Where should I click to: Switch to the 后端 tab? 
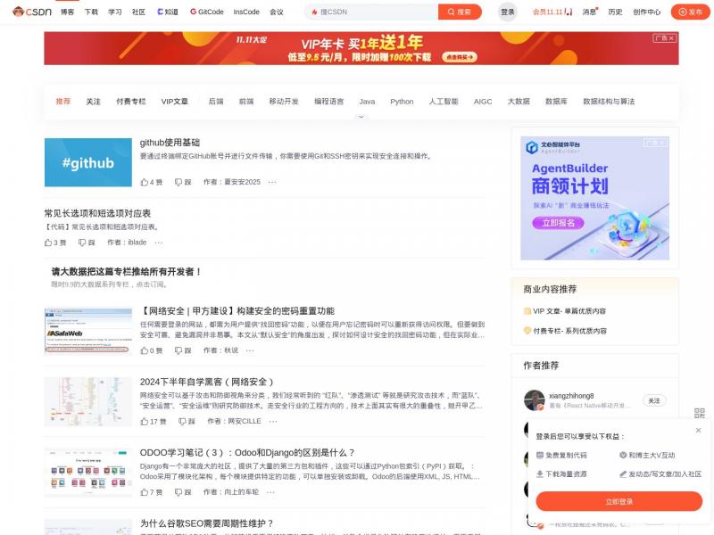coord(216,102)
